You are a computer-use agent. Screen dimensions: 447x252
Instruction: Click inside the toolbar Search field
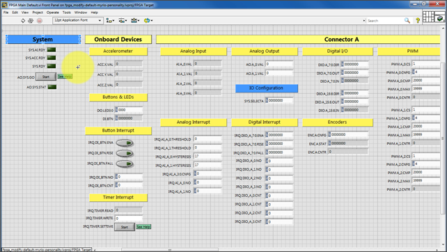[385, 20]
